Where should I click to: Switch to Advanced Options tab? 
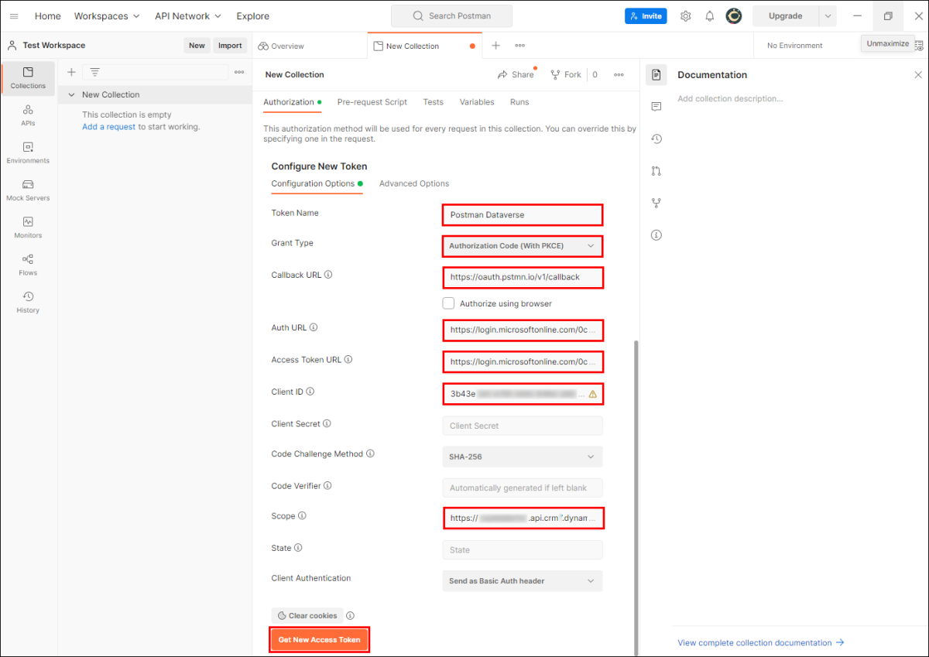[414, 183]
